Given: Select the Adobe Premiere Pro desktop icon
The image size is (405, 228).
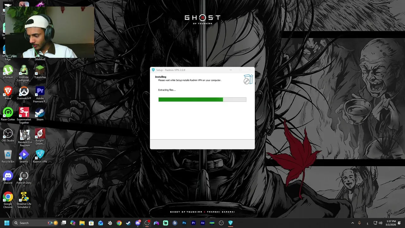Looking at the screenshot, I should [x=40, y=95].
